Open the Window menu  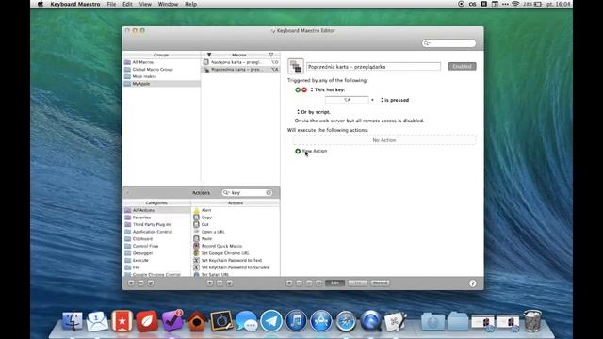(168, 4)
